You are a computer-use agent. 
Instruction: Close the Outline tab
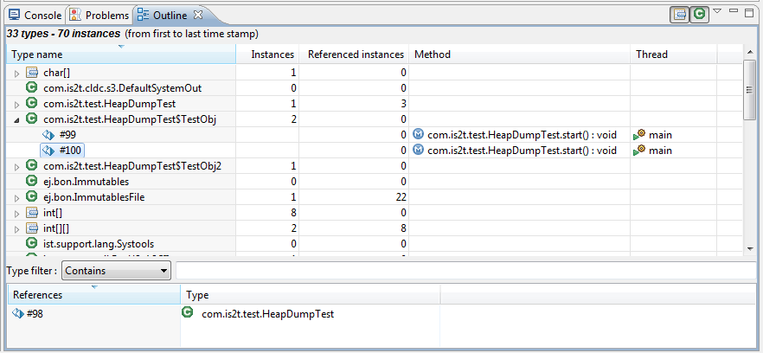pyautogui.click(x=198, y=16)
